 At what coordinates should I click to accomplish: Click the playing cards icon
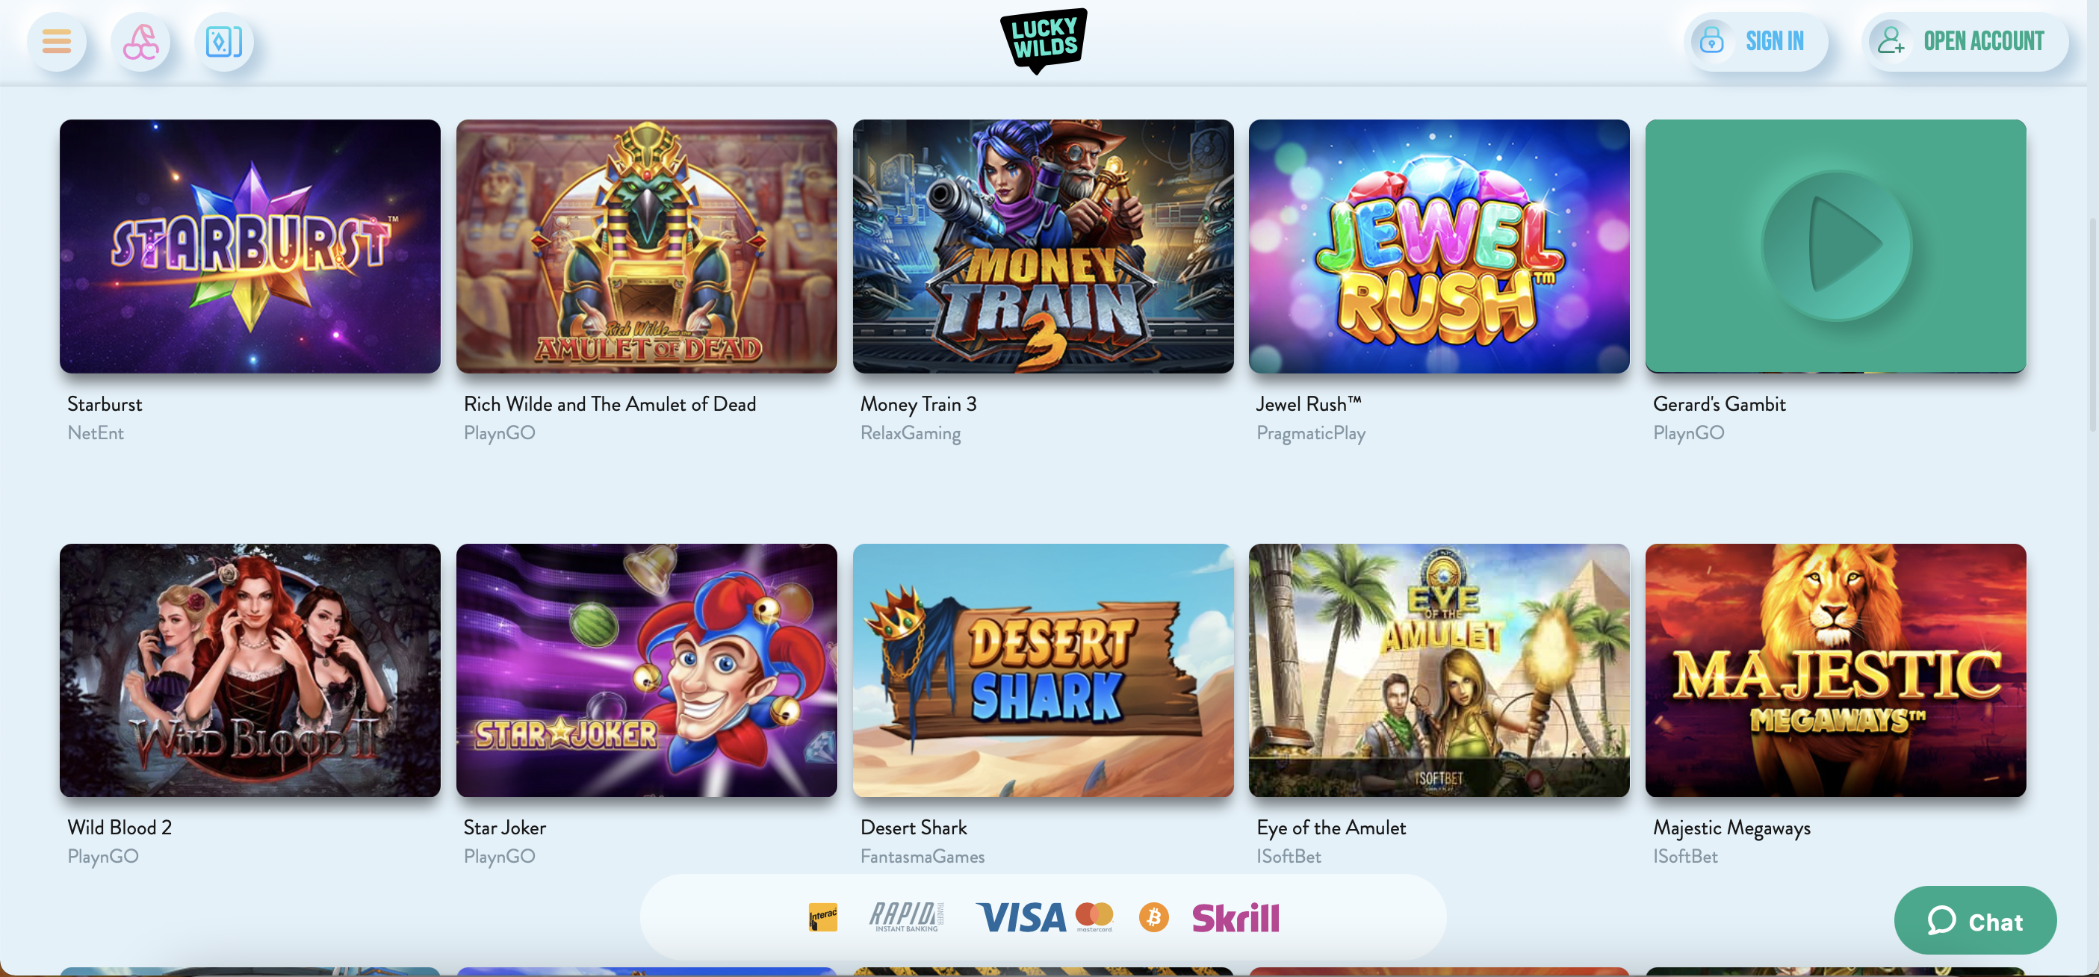pyautogui.click(x=224, y=42)
